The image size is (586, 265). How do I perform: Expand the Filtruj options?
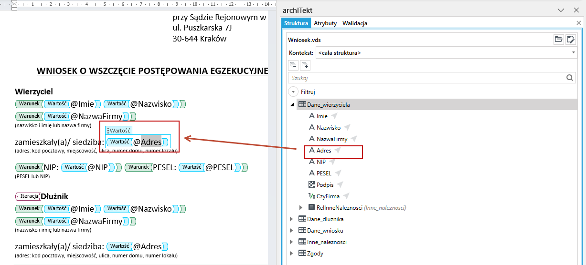[x=293, y=92]
